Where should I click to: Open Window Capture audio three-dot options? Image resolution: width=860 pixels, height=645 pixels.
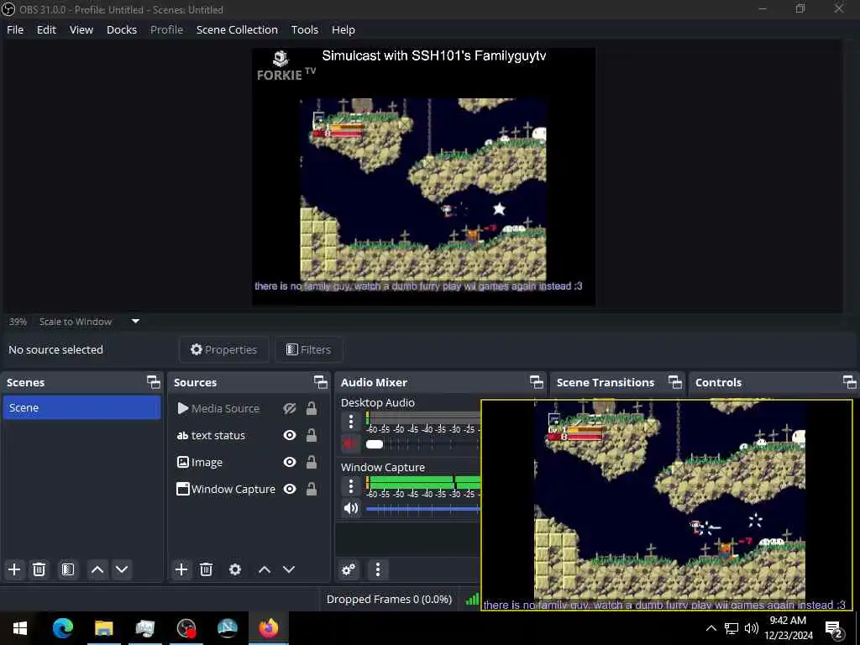tap(351, 486)
